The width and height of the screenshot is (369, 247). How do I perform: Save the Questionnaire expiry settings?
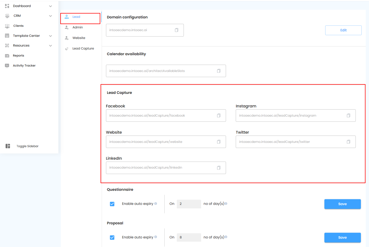(x=343, y=204)
